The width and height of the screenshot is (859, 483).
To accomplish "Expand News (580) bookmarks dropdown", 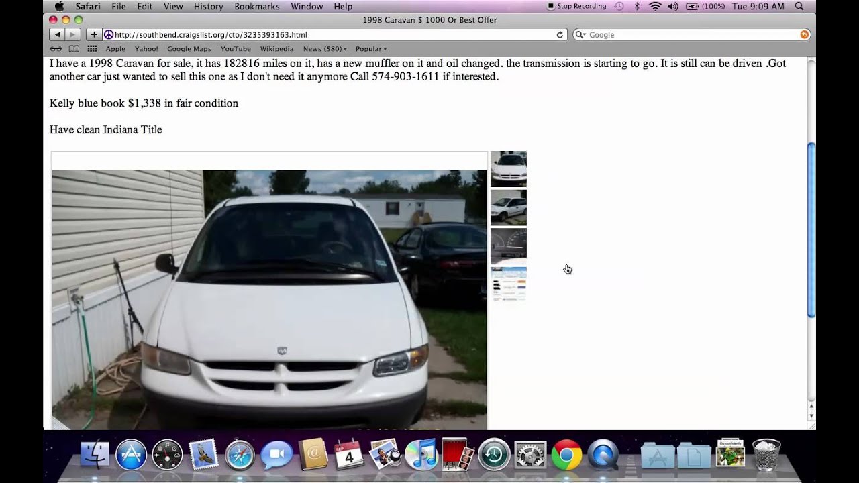I will (325, 49).
